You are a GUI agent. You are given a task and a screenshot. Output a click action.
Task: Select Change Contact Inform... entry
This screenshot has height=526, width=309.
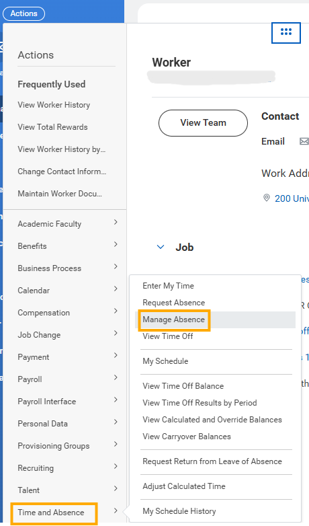click(62, 172)
